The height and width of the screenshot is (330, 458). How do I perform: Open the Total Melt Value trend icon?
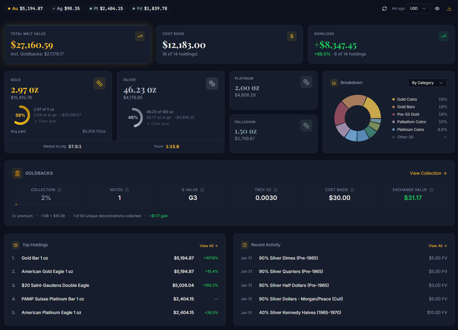140,36
